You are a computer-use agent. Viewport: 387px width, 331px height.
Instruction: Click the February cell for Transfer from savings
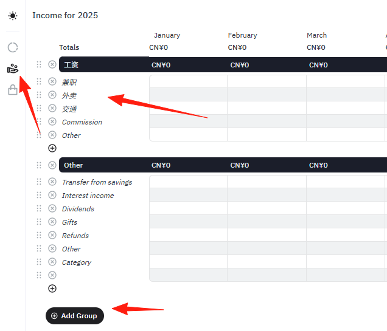click(x=267, y=182)
